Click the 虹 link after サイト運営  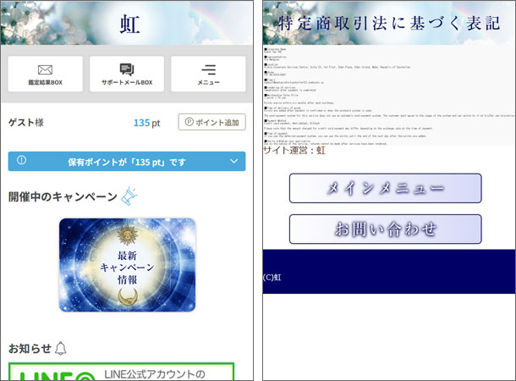point(321,151)
